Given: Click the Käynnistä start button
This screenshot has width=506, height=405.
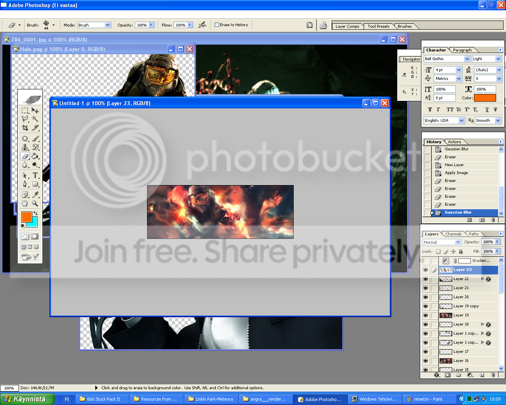Looking at the screenshot, I should tap(27, 399).
